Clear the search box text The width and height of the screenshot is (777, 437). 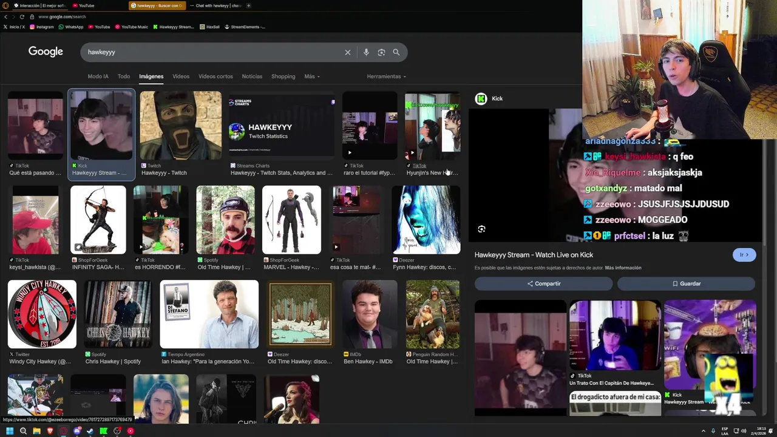point(348,52)
